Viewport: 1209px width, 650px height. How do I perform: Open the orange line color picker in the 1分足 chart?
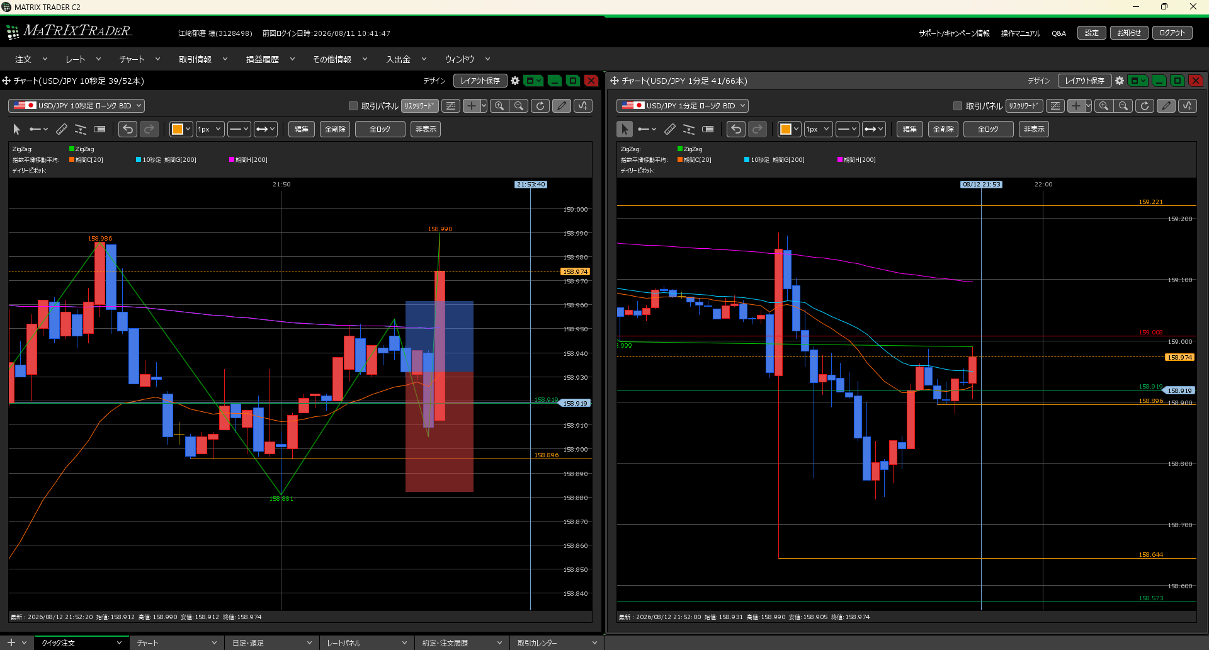(790, 129)
